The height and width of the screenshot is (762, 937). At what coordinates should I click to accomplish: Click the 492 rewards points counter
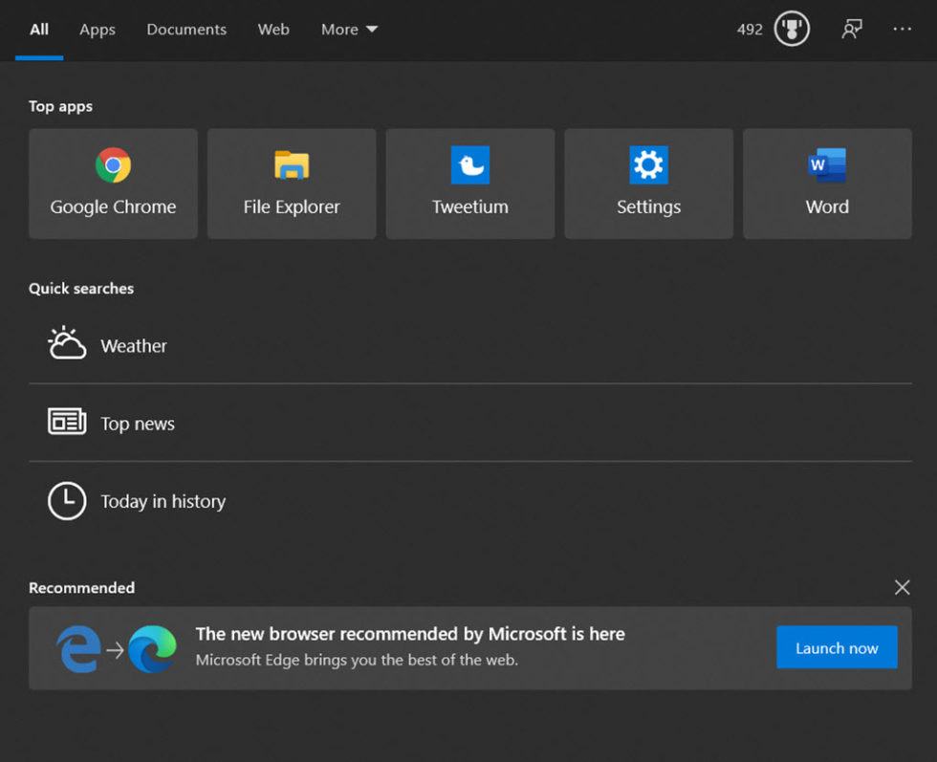pyautogui.click(x=750, y=29)
